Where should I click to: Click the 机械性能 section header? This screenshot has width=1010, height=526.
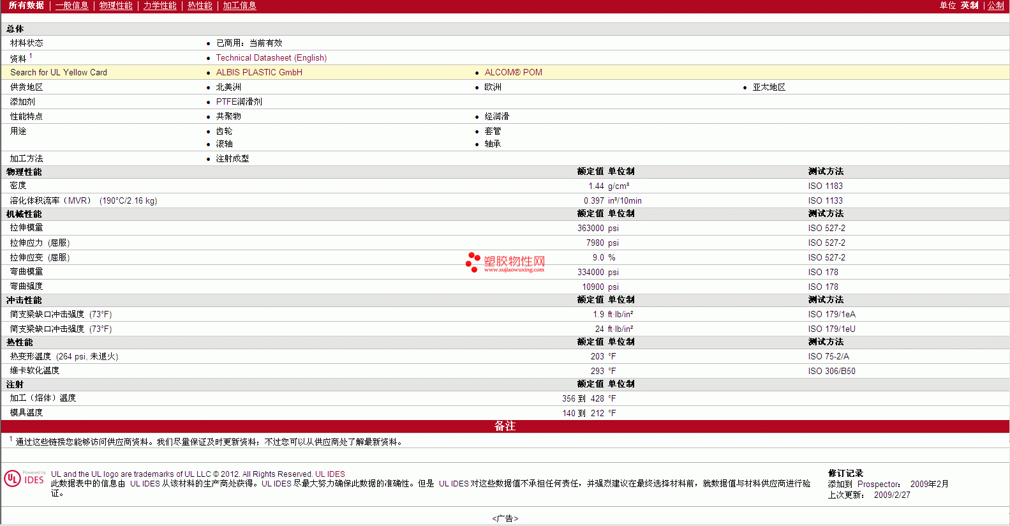pyautogui.click(x=24, y=214)
